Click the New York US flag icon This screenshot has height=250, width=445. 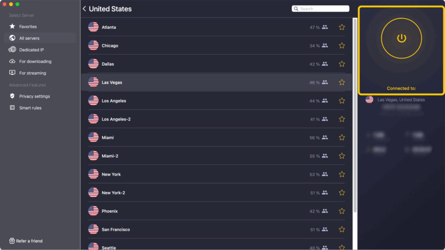click(x=93, y=174)
